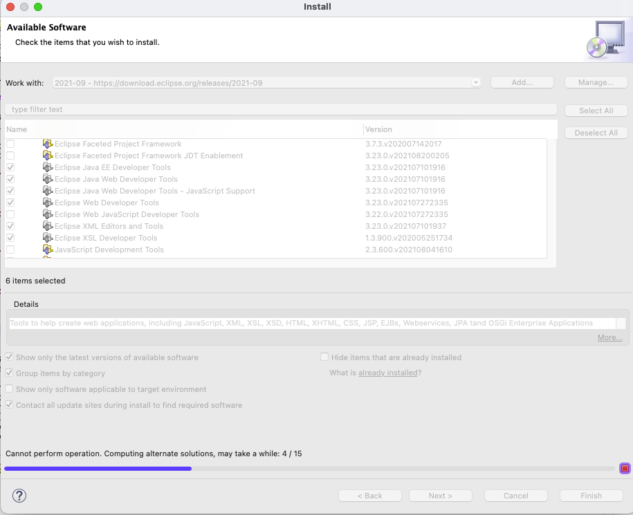The height and width of the screenshot is (515, 633).
Task: Open the already installed link
Action: [388, 373]
